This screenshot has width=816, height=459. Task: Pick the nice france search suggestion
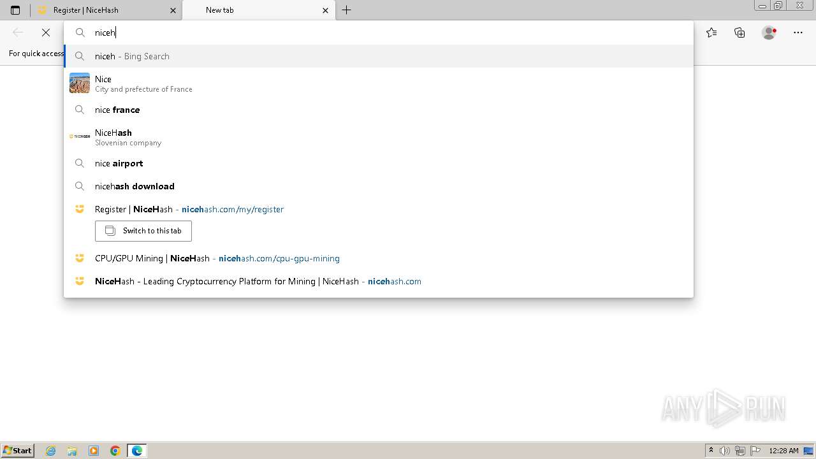pyautogui.click(x=379, y=110)
